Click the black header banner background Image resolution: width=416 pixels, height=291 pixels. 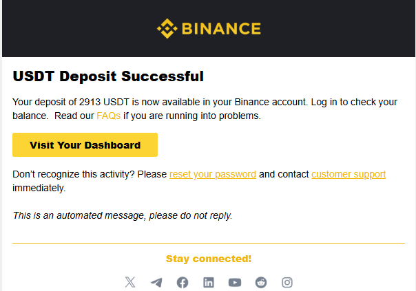pyautogui.click(x=69, y=29)
